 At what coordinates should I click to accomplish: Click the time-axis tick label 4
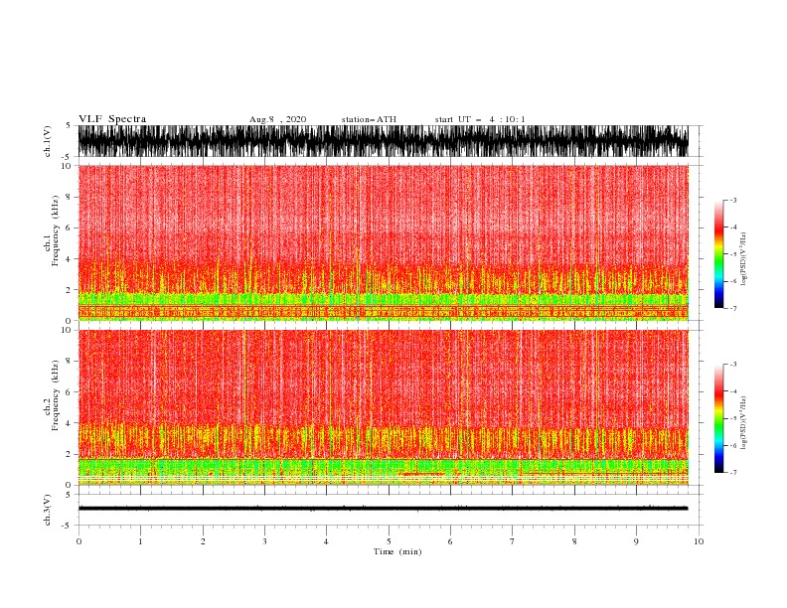pyautogui.click(x=326, y=541)
